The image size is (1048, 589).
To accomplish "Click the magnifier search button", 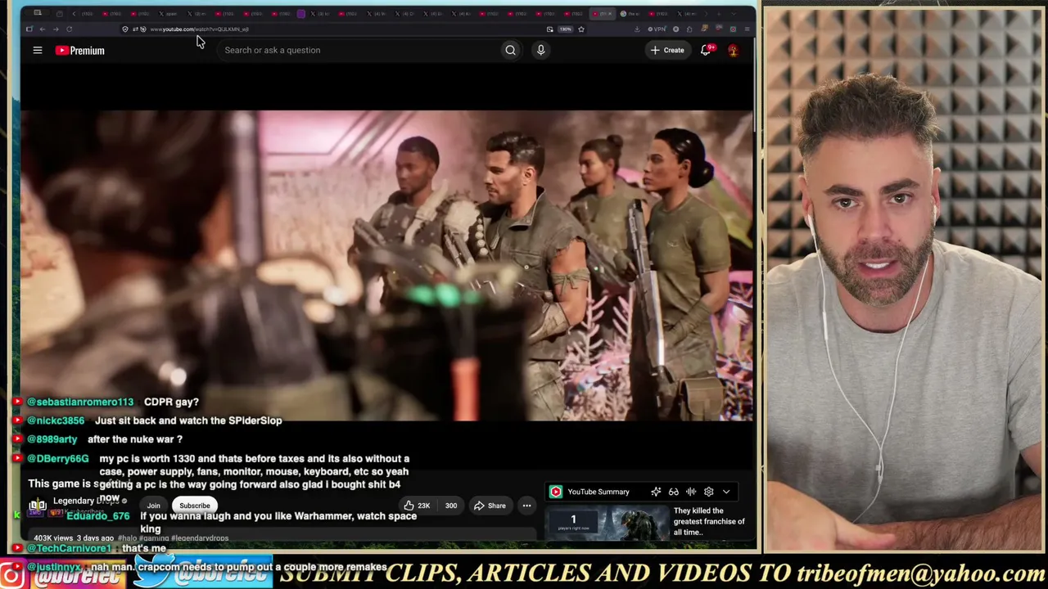I will (x=510, y=50).
